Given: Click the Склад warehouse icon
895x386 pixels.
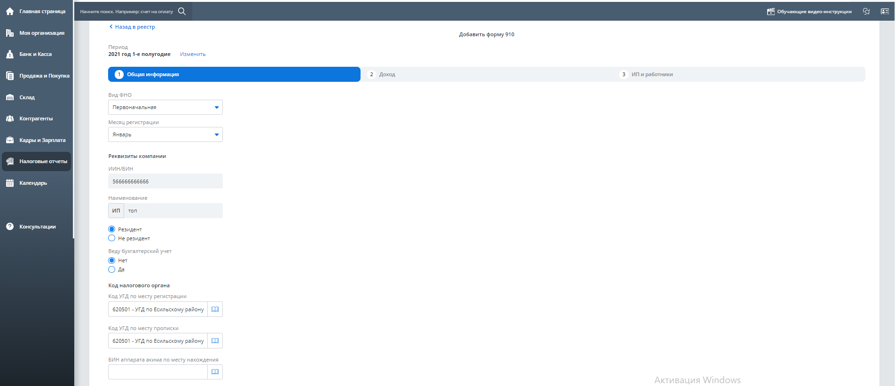Looking at the screenshot, I should pos(10,97).
